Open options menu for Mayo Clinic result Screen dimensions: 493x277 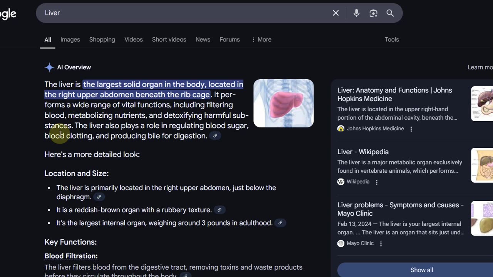(381, 244)
